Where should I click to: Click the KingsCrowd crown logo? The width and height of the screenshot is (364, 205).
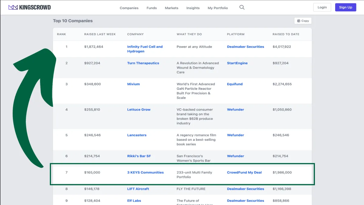[13, 7]
